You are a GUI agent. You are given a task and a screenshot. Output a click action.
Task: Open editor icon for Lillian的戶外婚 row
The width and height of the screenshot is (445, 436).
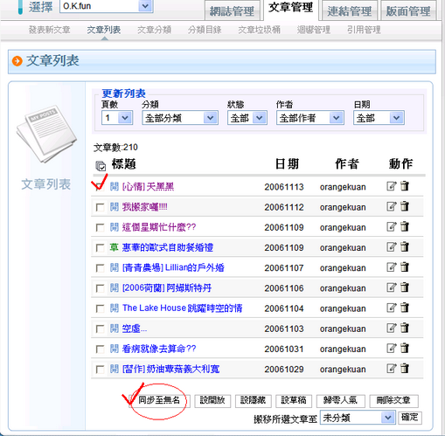392,267
